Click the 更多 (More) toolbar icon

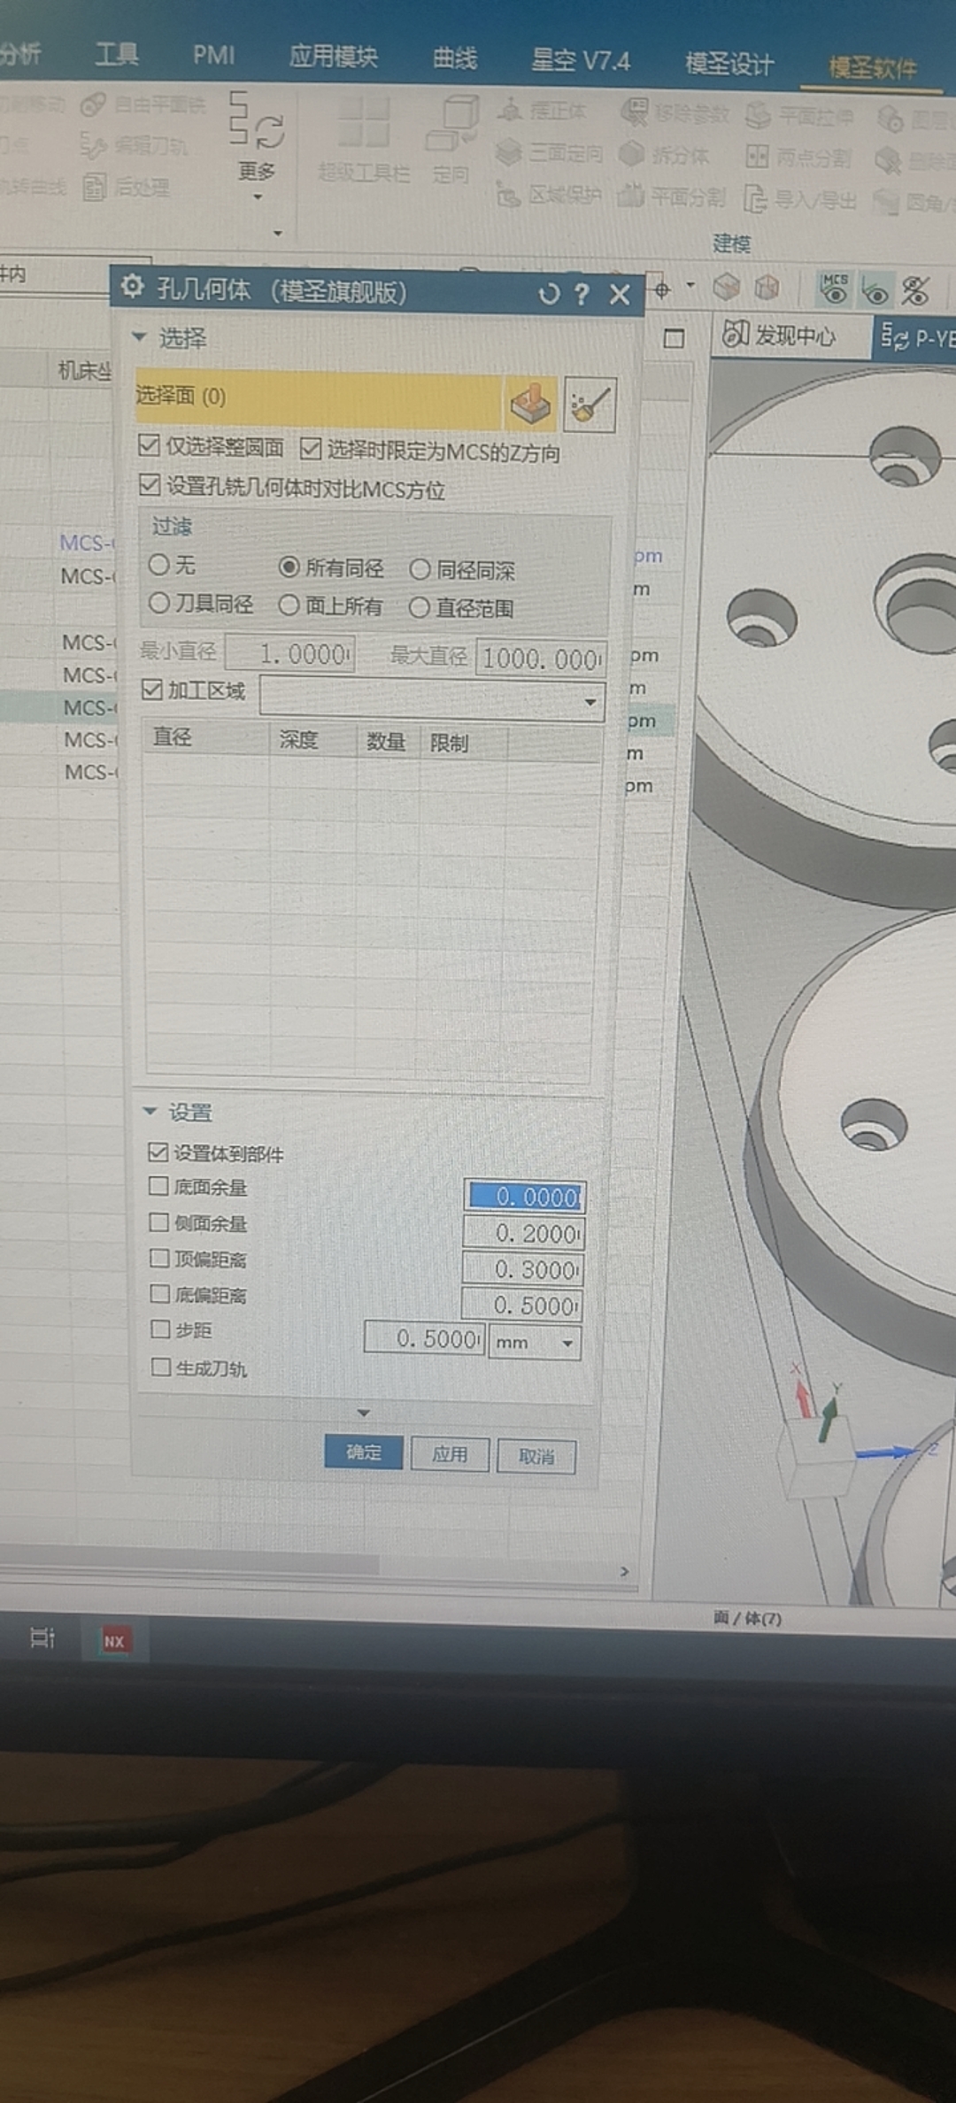(256, 122)
